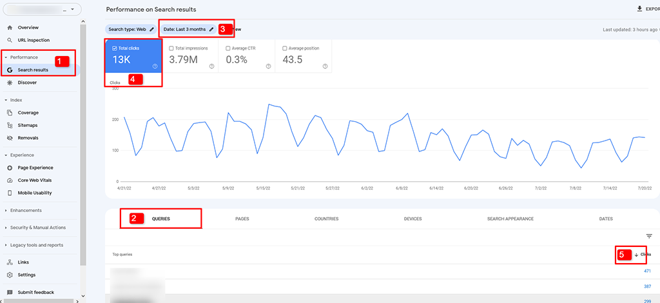The width and height of the screenshot is (660, 303).
Task: Open the URL inspection sidebar link
Action: (x=34, y=41)
